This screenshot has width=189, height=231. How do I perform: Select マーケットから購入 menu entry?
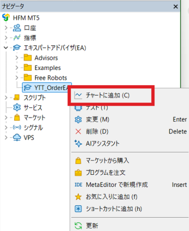tap(130, 161)
